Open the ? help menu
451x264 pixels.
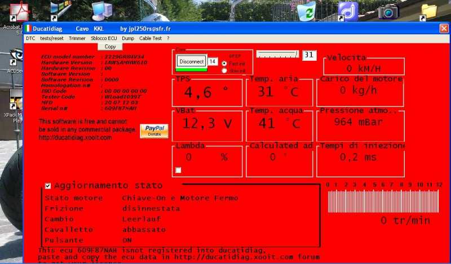168,38
